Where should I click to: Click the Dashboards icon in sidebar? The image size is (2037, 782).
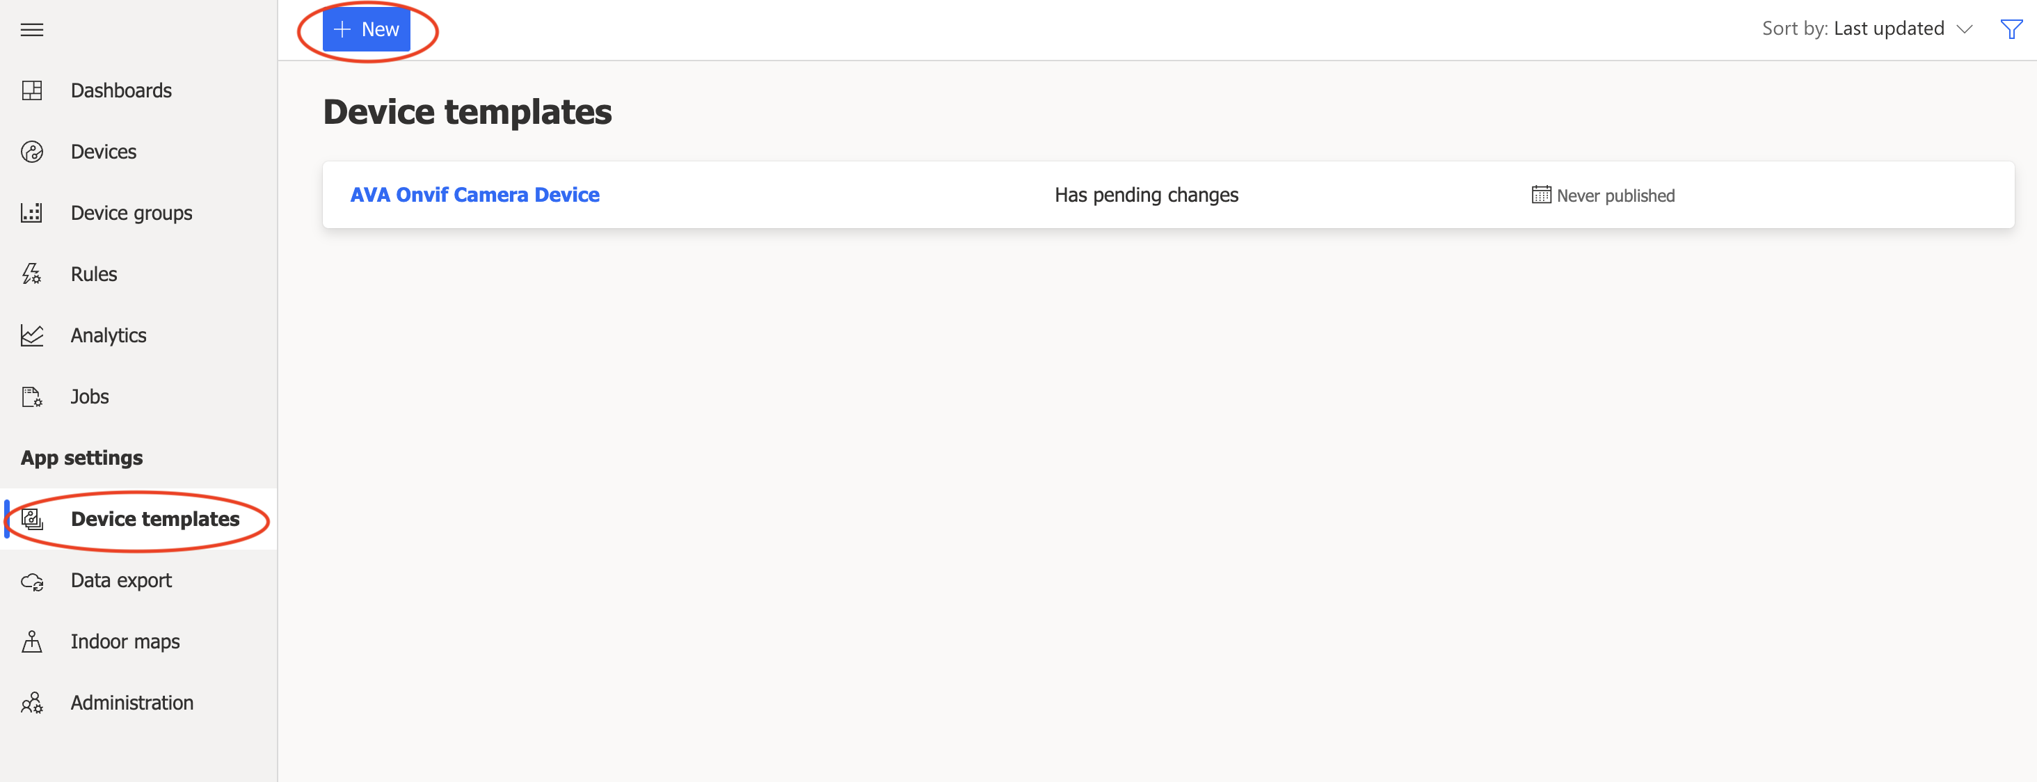[x=33, y=88]
